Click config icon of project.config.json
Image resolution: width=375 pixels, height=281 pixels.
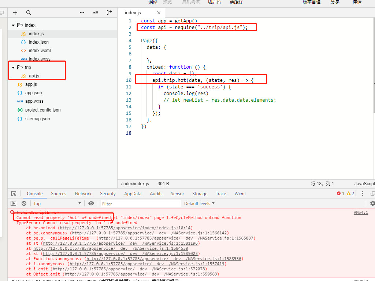tap(20, 110)
